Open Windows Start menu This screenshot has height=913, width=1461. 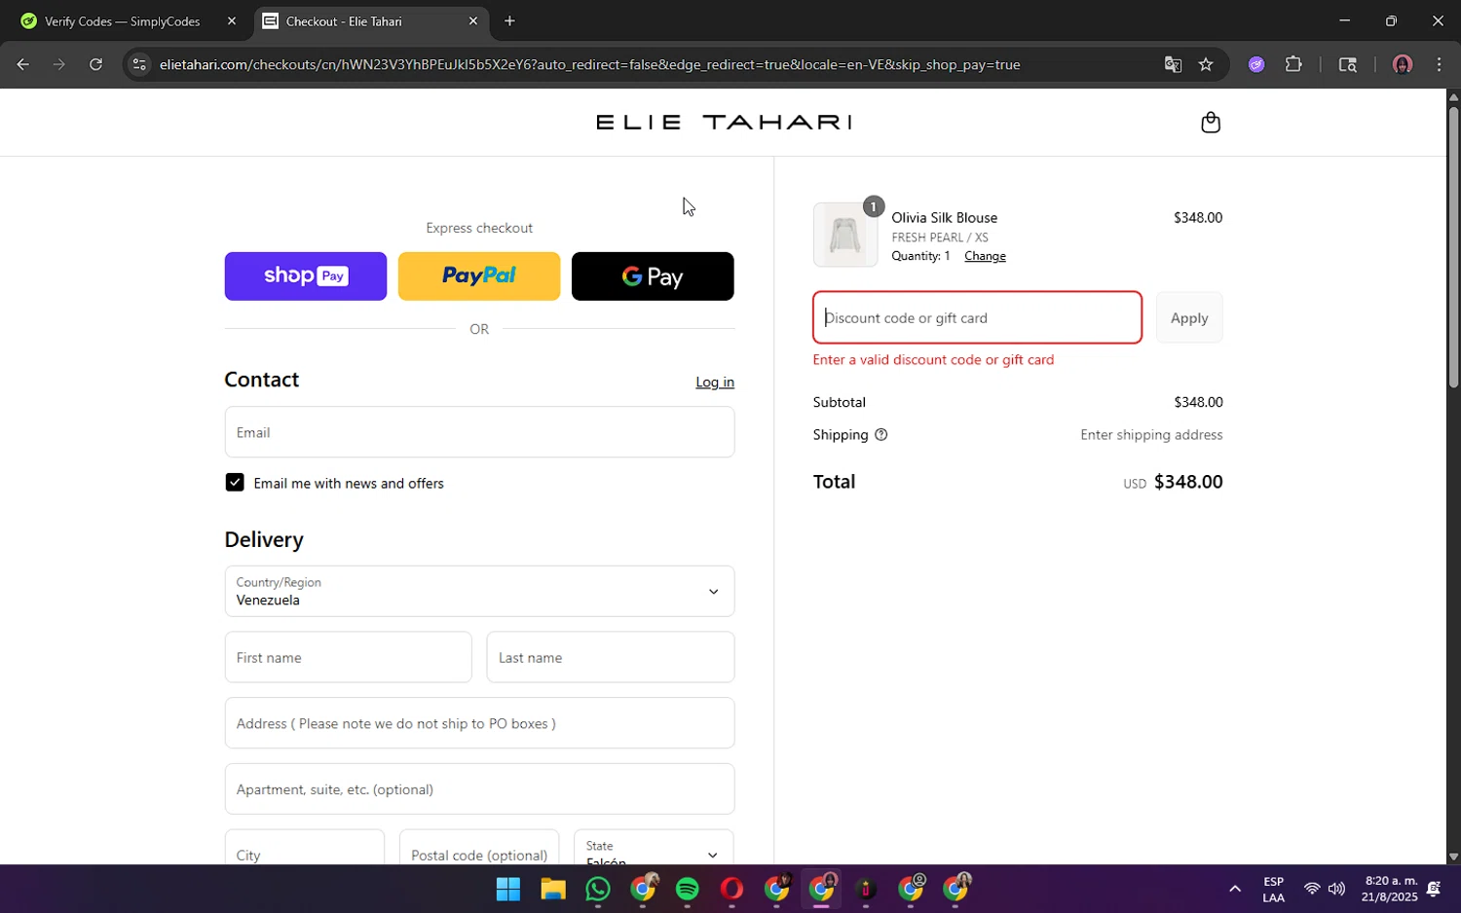(x=508, y=889)
